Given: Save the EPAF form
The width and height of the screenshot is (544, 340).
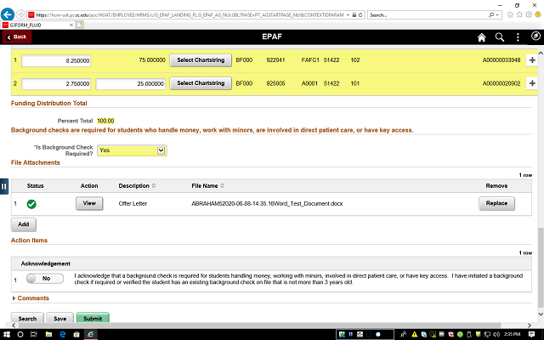Looking at the screenshot, I should click(59, 318).
